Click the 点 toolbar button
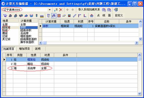The height and width of the screenshot is (98, 144). click(x=98, y=15)
